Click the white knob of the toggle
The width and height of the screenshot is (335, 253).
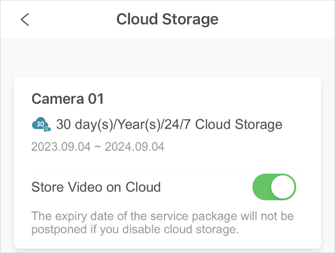284,187
